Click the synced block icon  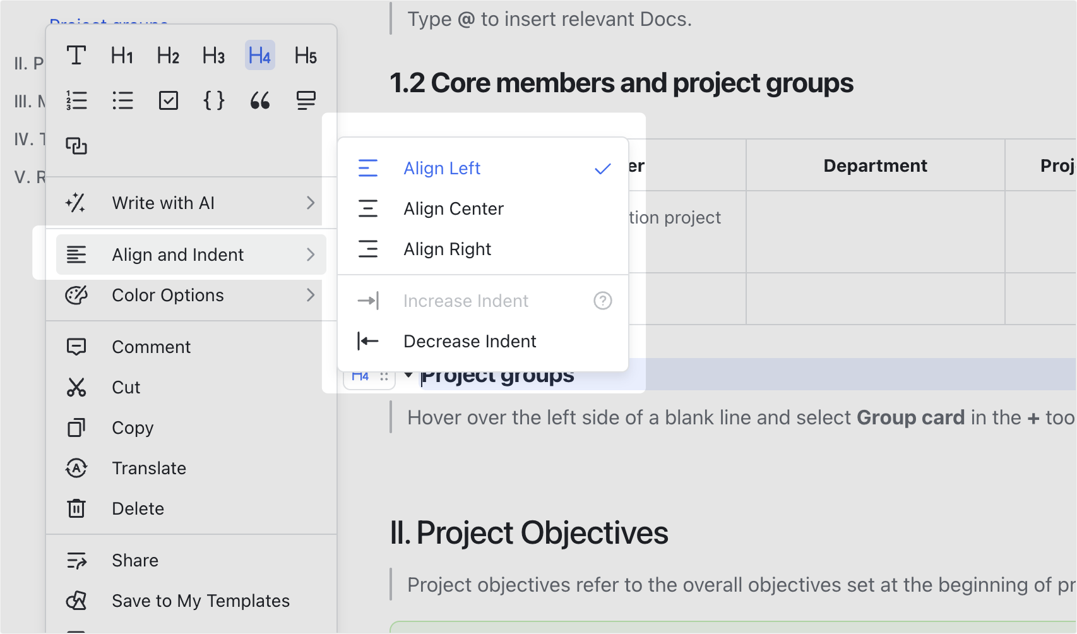[x=76, y=146]
